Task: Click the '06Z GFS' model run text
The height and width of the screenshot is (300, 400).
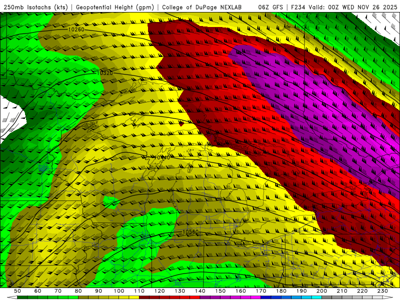Action: point(270,7)
